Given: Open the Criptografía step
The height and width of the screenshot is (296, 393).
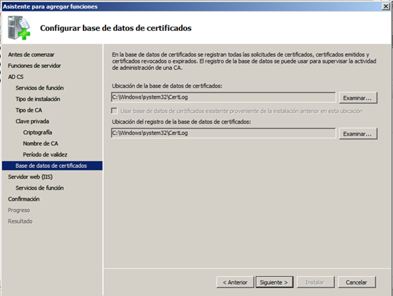Looking at the screenshot, I should [x=38, y=133].
